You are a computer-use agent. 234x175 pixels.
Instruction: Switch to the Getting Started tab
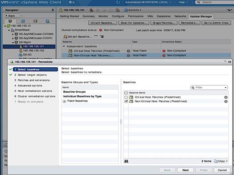point(70,16)
